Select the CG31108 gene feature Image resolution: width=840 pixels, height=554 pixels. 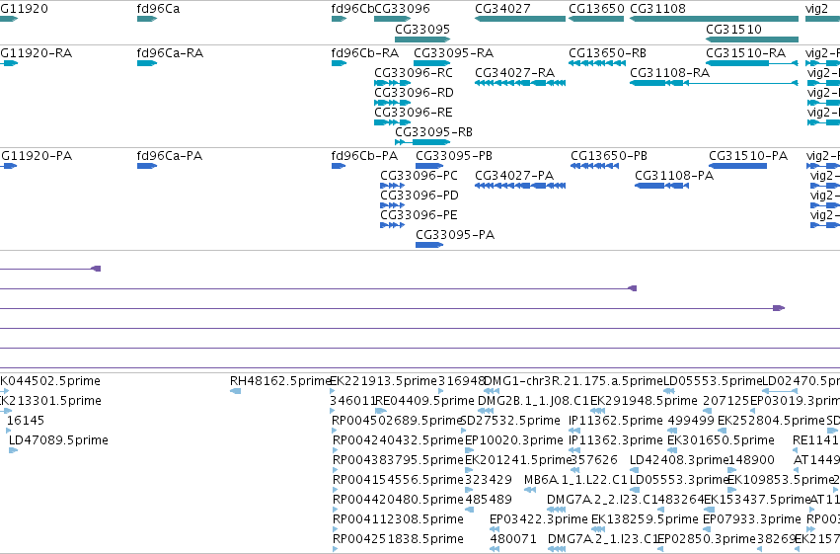[x=714, y=19]
